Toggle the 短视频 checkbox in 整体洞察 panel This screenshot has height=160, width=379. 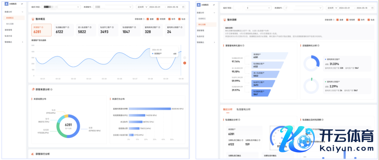[x=347, y=20]
